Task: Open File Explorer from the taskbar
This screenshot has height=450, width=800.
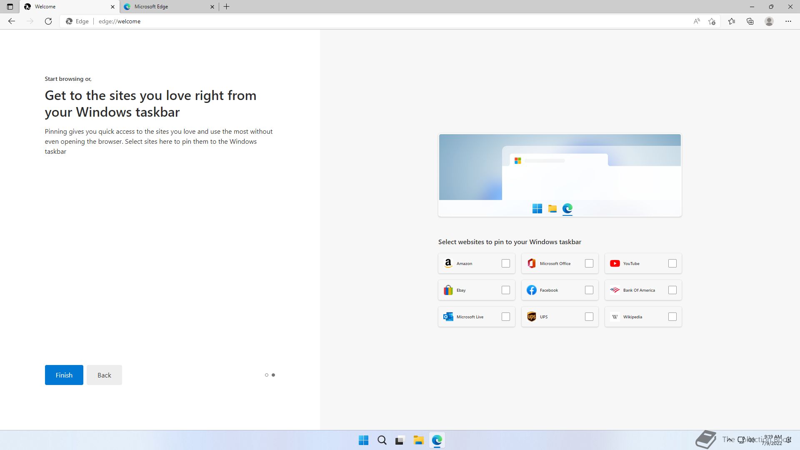Action: [x=418, y=440]
